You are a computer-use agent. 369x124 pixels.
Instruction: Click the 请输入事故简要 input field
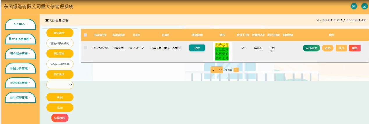60,64
